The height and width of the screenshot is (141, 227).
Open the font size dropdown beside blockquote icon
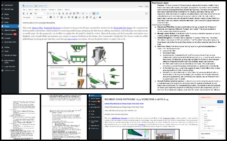[x=39, y=13]
